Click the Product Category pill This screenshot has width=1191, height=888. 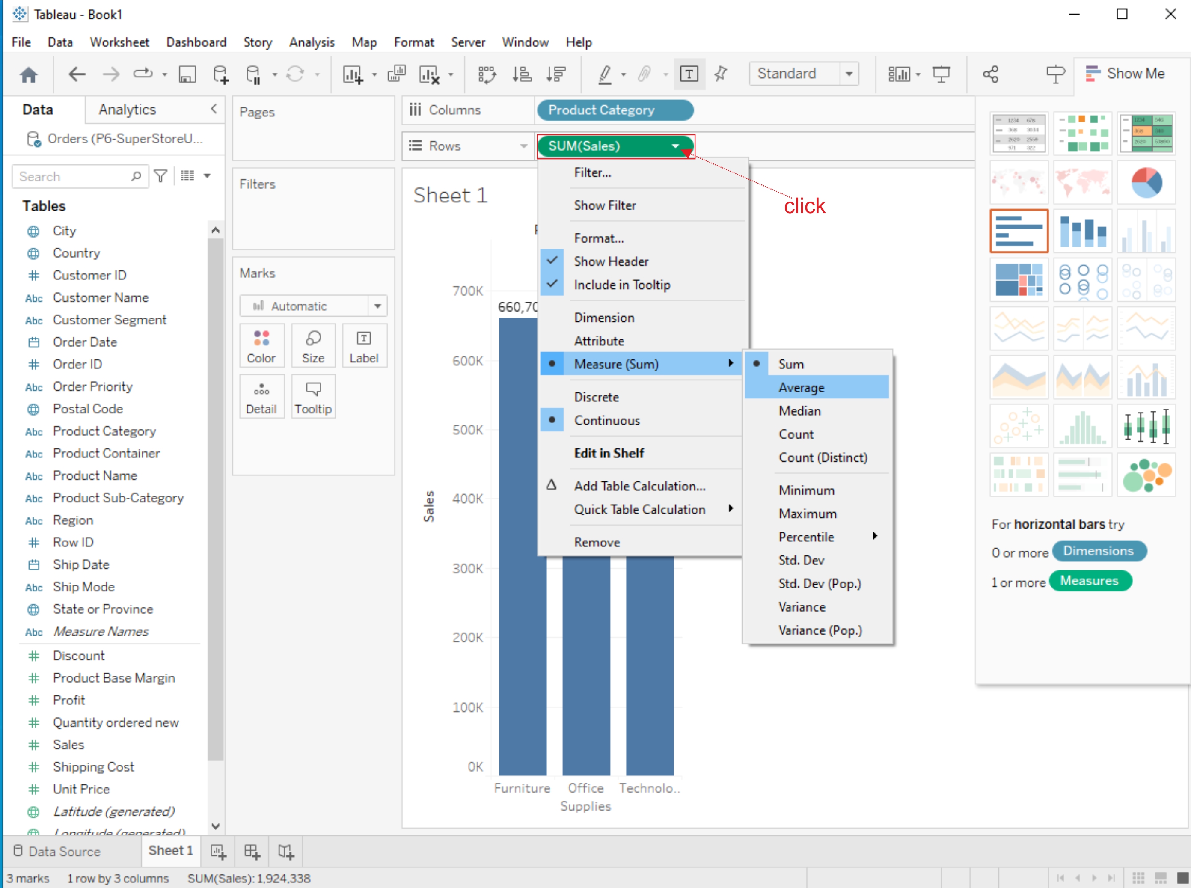coord(615,110)
